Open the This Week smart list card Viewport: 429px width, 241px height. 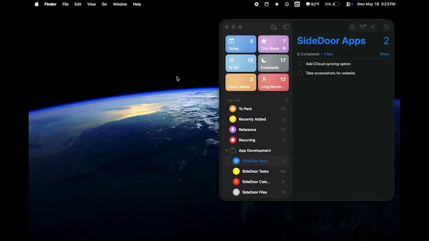coord(273,44)
